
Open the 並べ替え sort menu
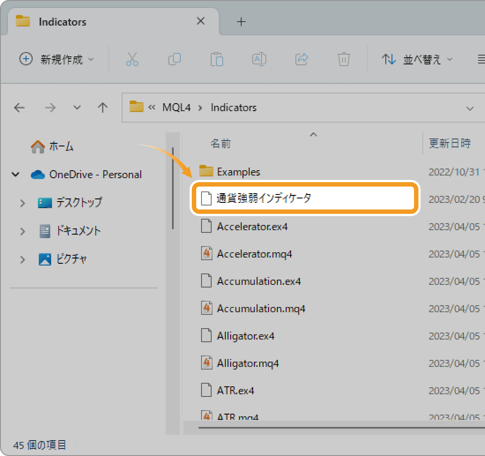(417, 59)
